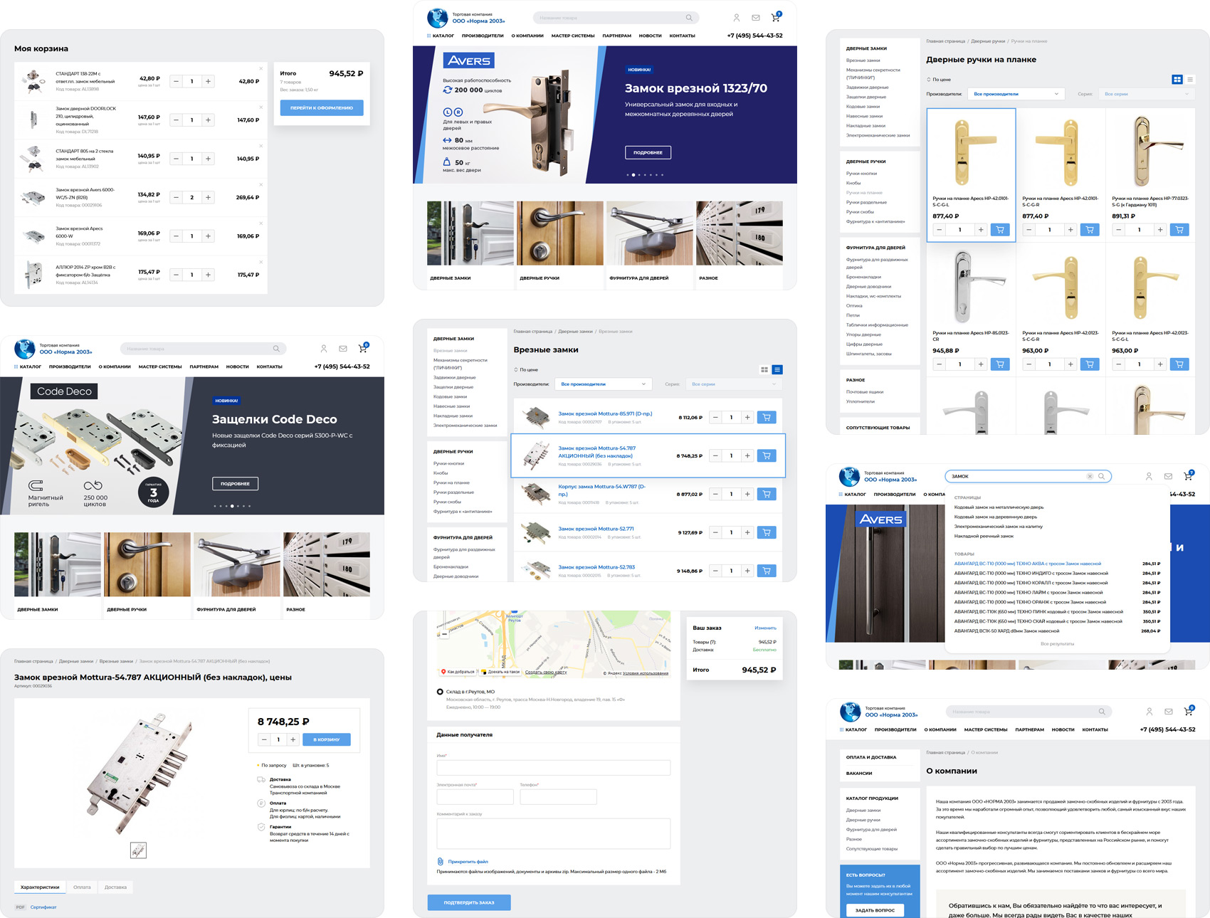Select first carousel dot on Avers banner
The height and width of the screenshot is (918, 1210).
tap(627, 174)
